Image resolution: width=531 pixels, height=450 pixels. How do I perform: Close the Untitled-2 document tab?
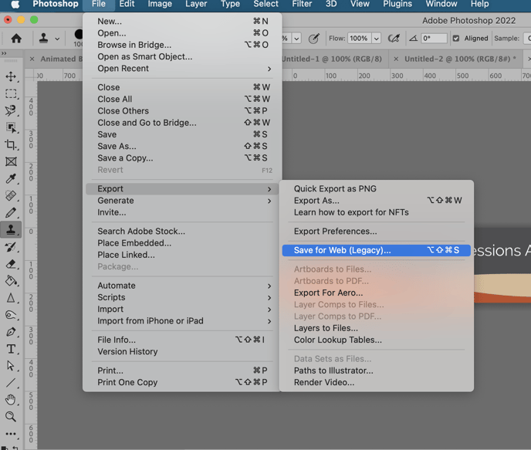pyautogui.click(x=396, y=59)
